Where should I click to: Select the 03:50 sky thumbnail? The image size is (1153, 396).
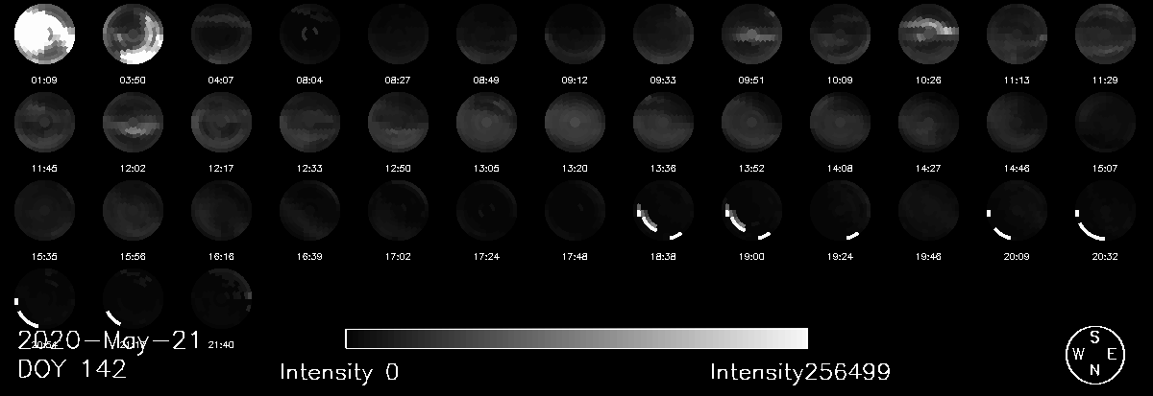click(x=133, y=35)
